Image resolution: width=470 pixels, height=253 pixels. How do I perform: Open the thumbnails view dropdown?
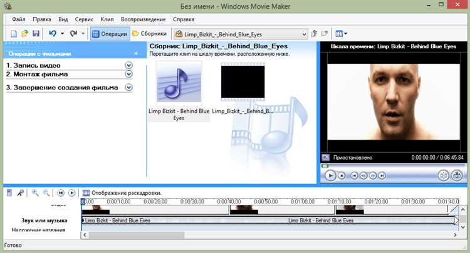(x=341, y=34)
